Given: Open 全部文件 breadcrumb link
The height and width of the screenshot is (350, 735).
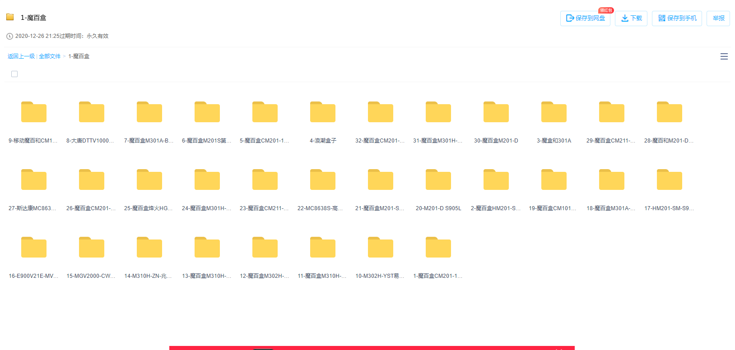Looking at the screenshot, I should [50, 56].
